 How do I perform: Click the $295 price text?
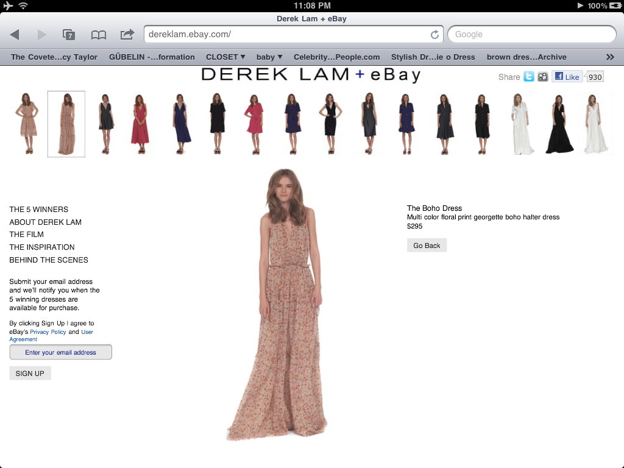pos(414,226)
